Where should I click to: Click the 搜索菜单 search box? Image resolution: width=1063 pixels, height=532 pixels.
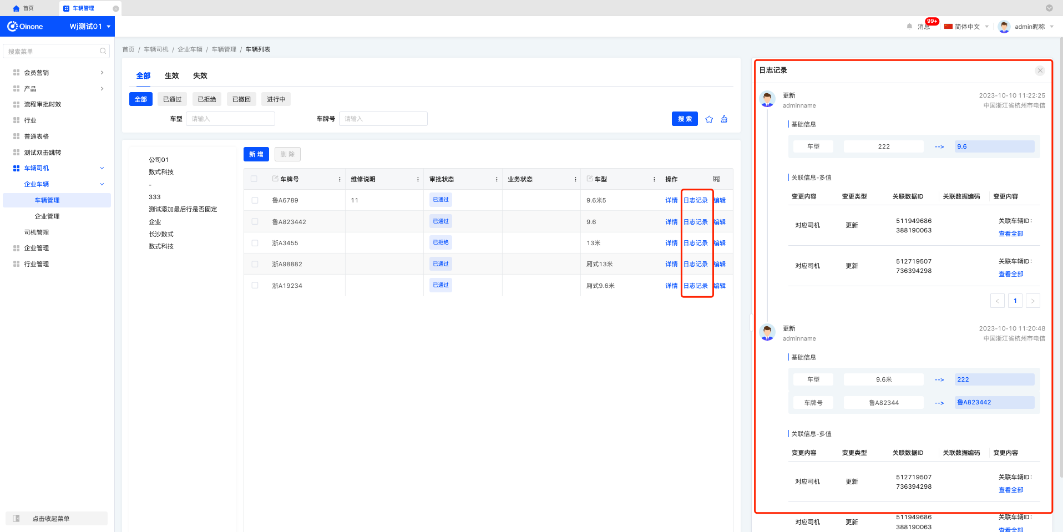(x=57, y=51)
